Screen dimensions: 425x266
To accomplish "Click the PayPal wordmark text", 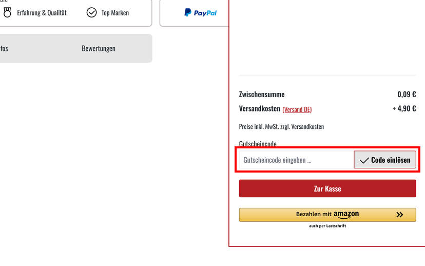I will pyautogui.click(x=205, y=13).
